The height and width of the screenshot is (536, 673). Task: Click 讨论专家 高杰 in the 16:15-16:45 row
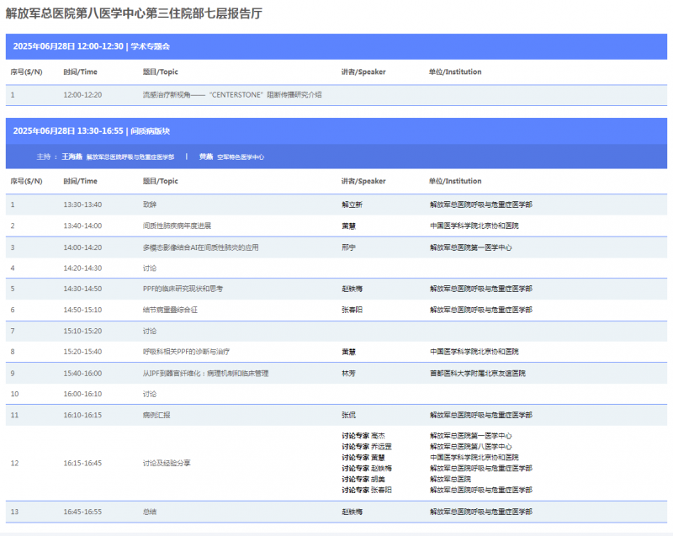tap(363, 436)
